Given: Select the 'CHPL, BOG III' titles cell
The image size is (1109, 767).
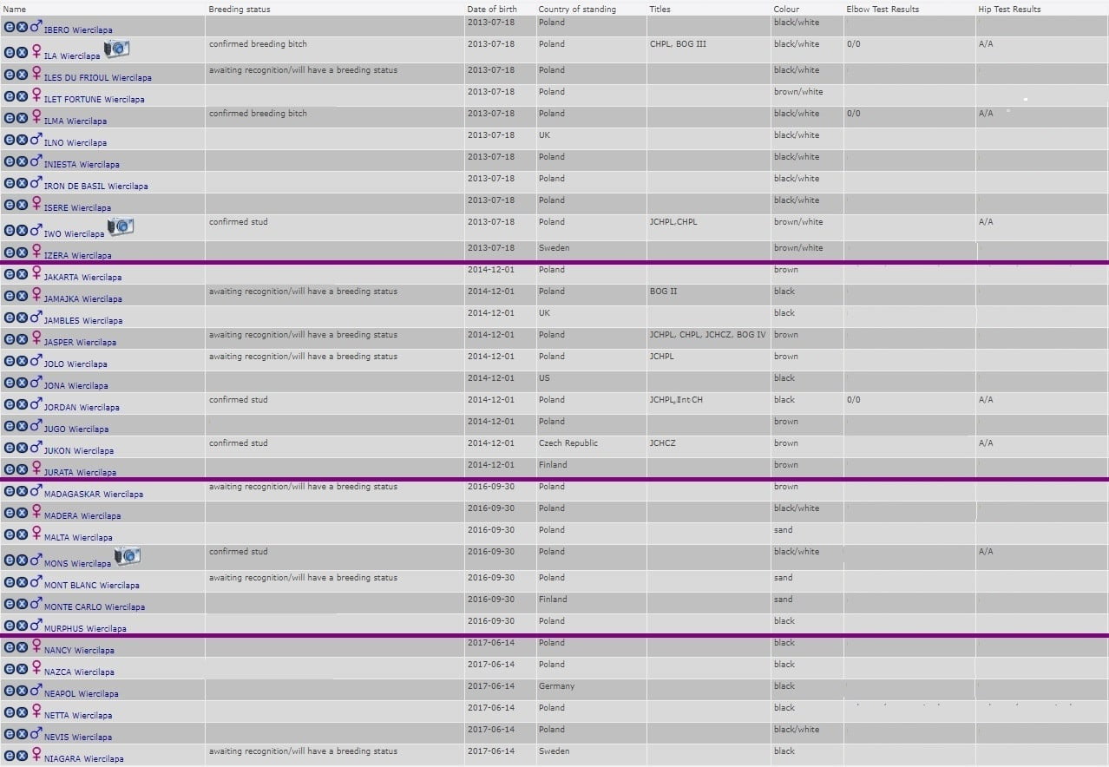Looking at the screenshot, I should 679,44.
